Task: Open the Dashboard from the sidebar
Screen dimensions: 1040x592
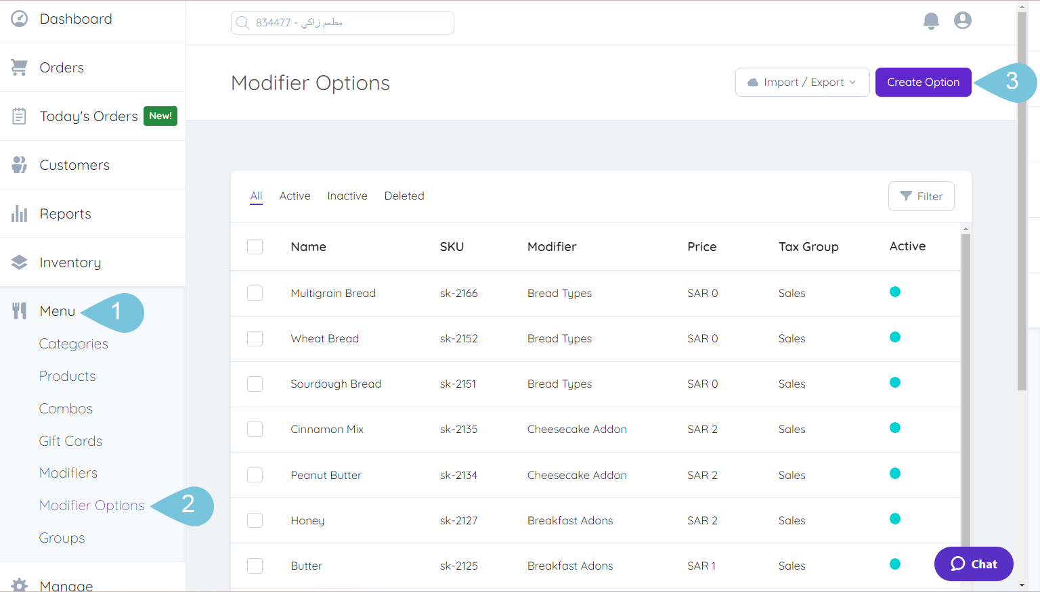Action: point(19,18)
